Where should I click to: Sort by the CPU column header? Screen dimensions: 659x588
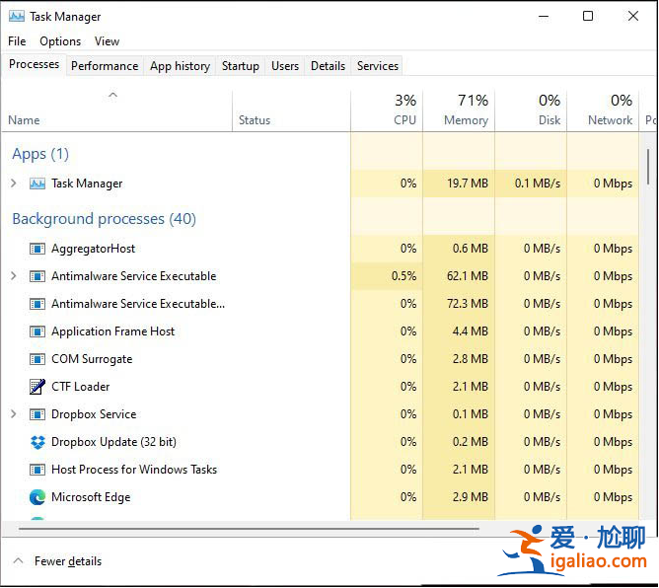(387, 110)
